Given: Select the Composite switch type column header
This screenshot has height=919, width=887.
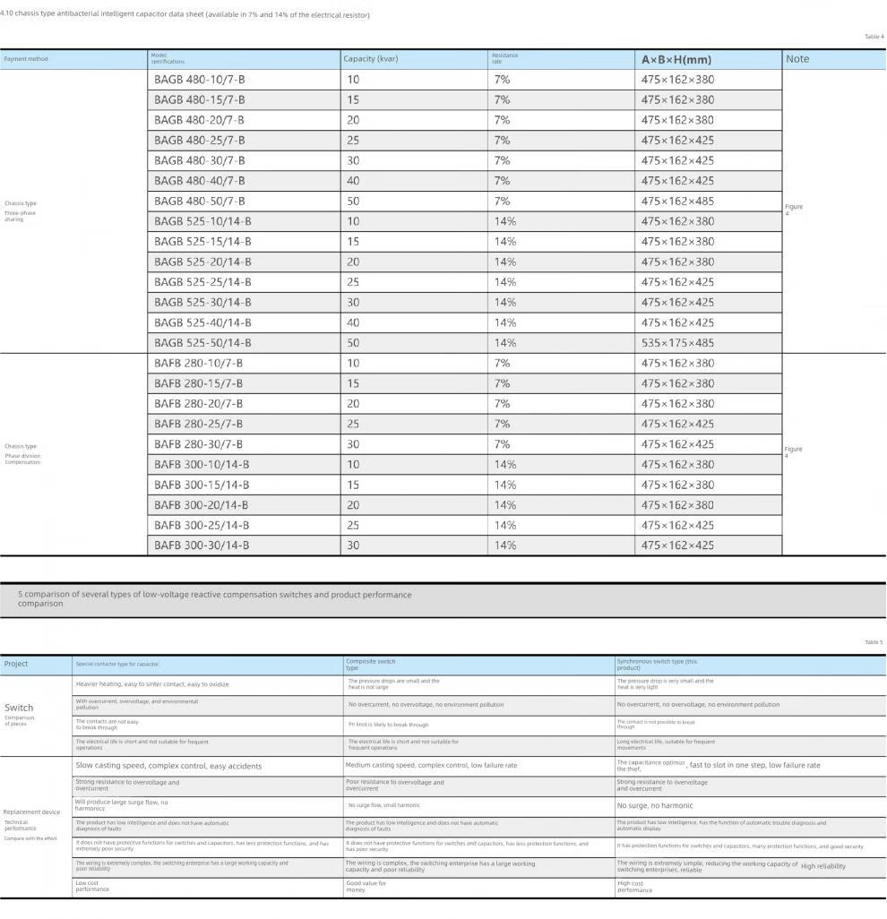Looking at the screenshot, I should coord(370,664).
